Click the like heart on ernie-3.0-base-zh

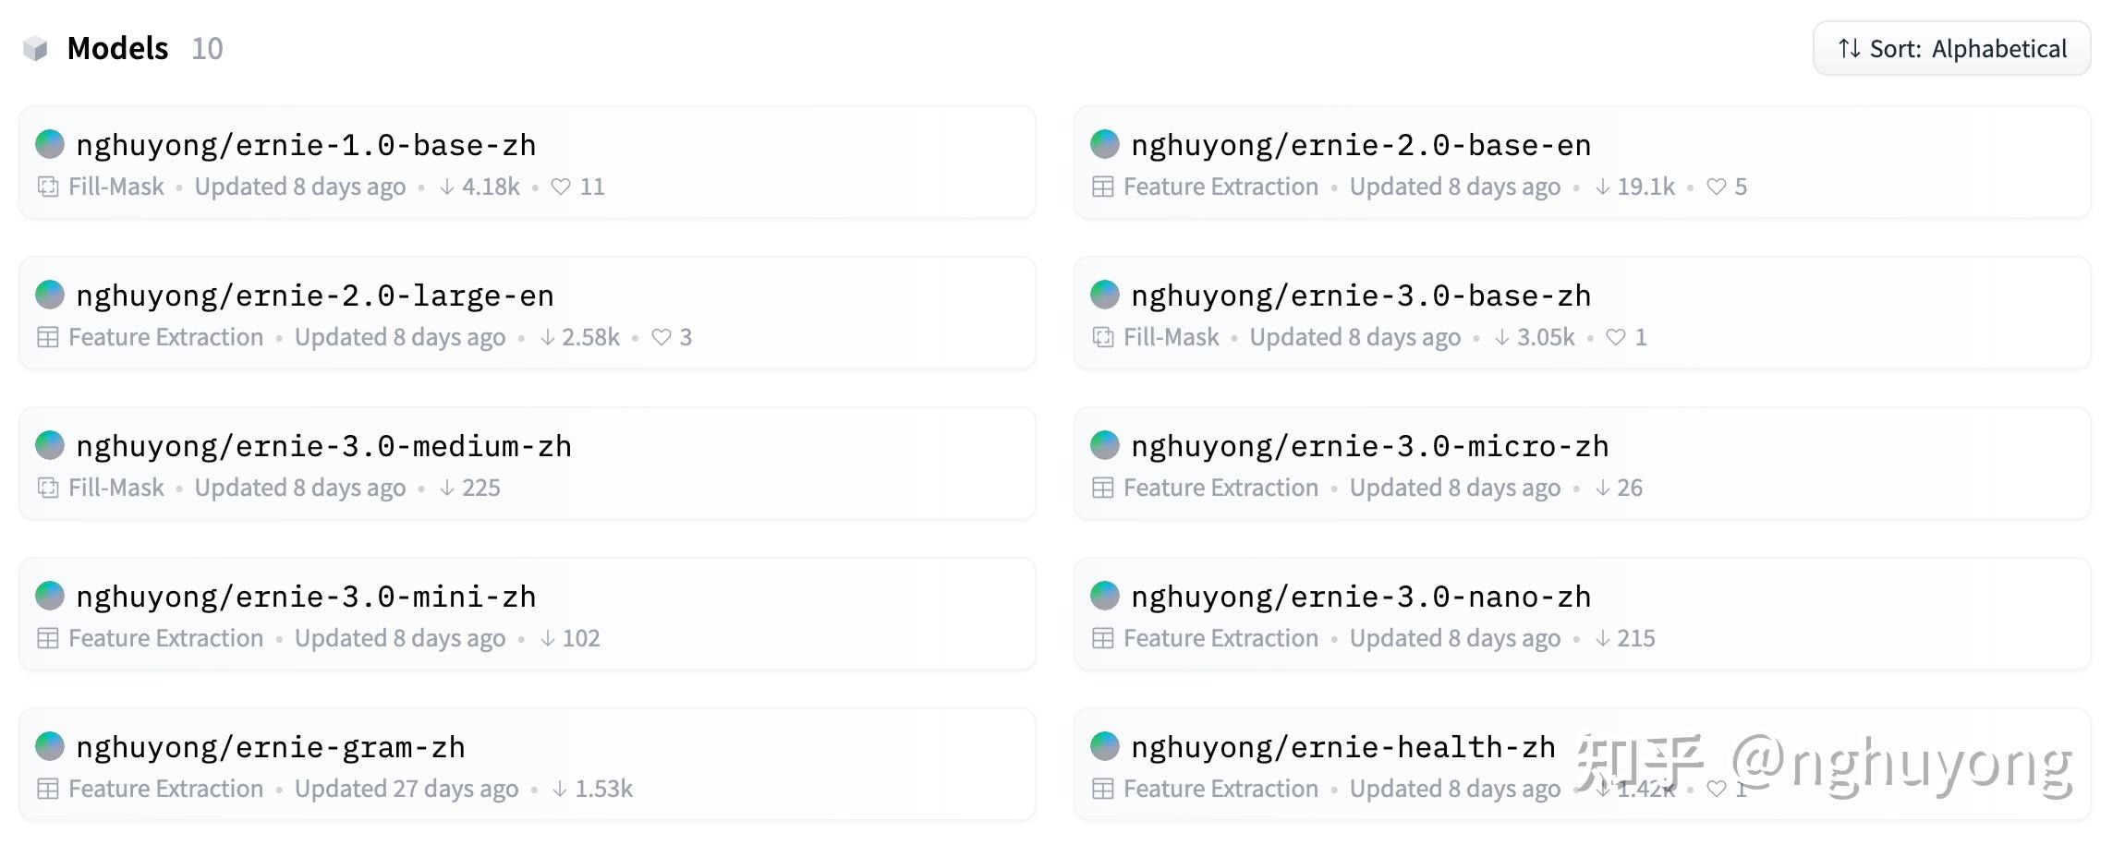1616,337
